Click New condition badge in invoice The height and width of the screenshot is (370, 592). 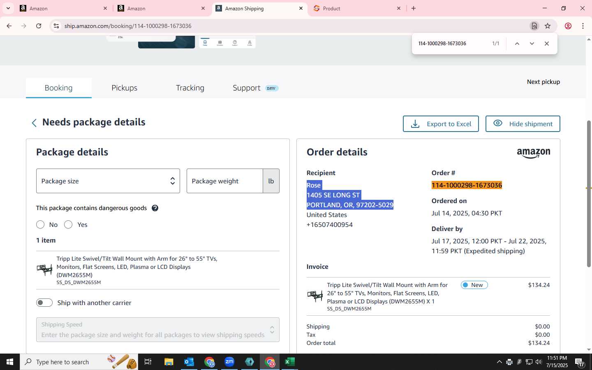coord(474,285)
